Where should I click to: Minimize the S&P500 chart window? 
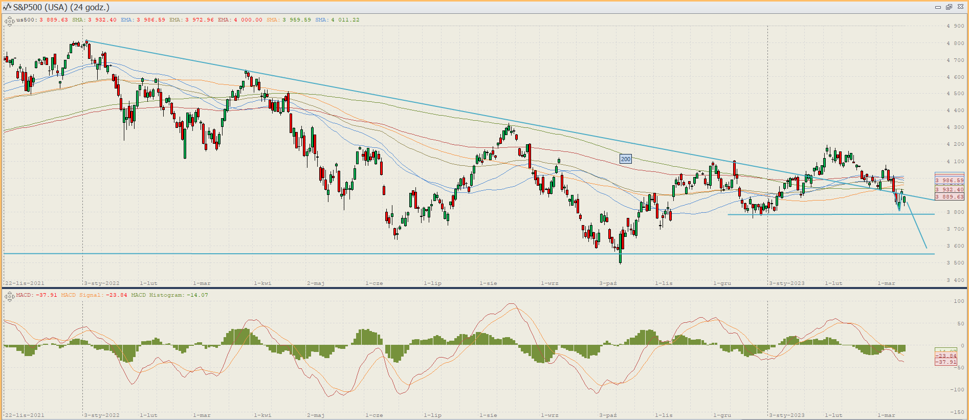coord(938,7)
